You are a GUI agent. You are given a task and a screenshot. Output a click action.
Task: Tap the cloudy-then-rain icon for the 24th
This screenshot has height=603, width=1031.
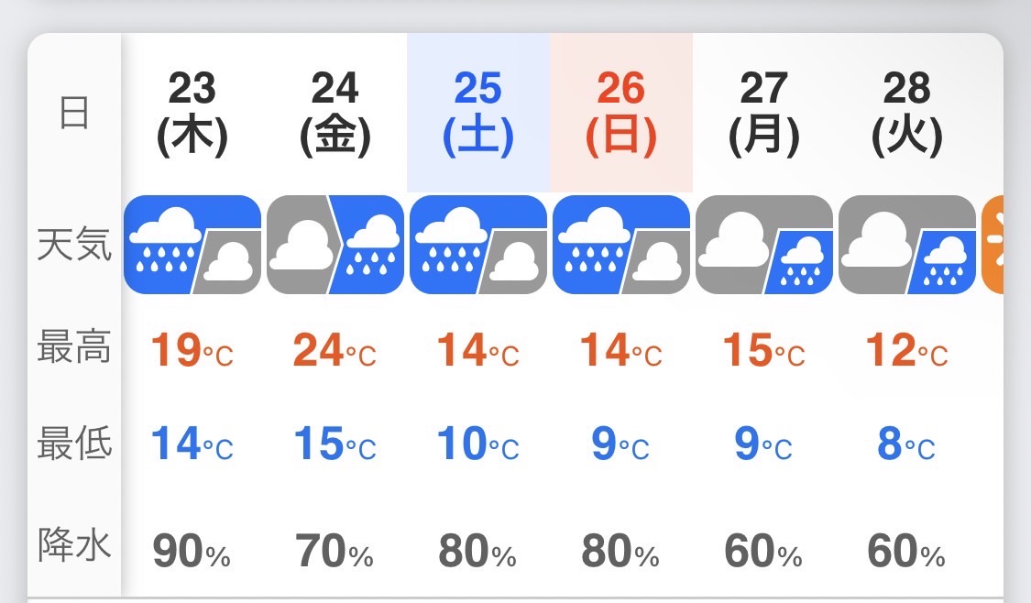(335, 245)
